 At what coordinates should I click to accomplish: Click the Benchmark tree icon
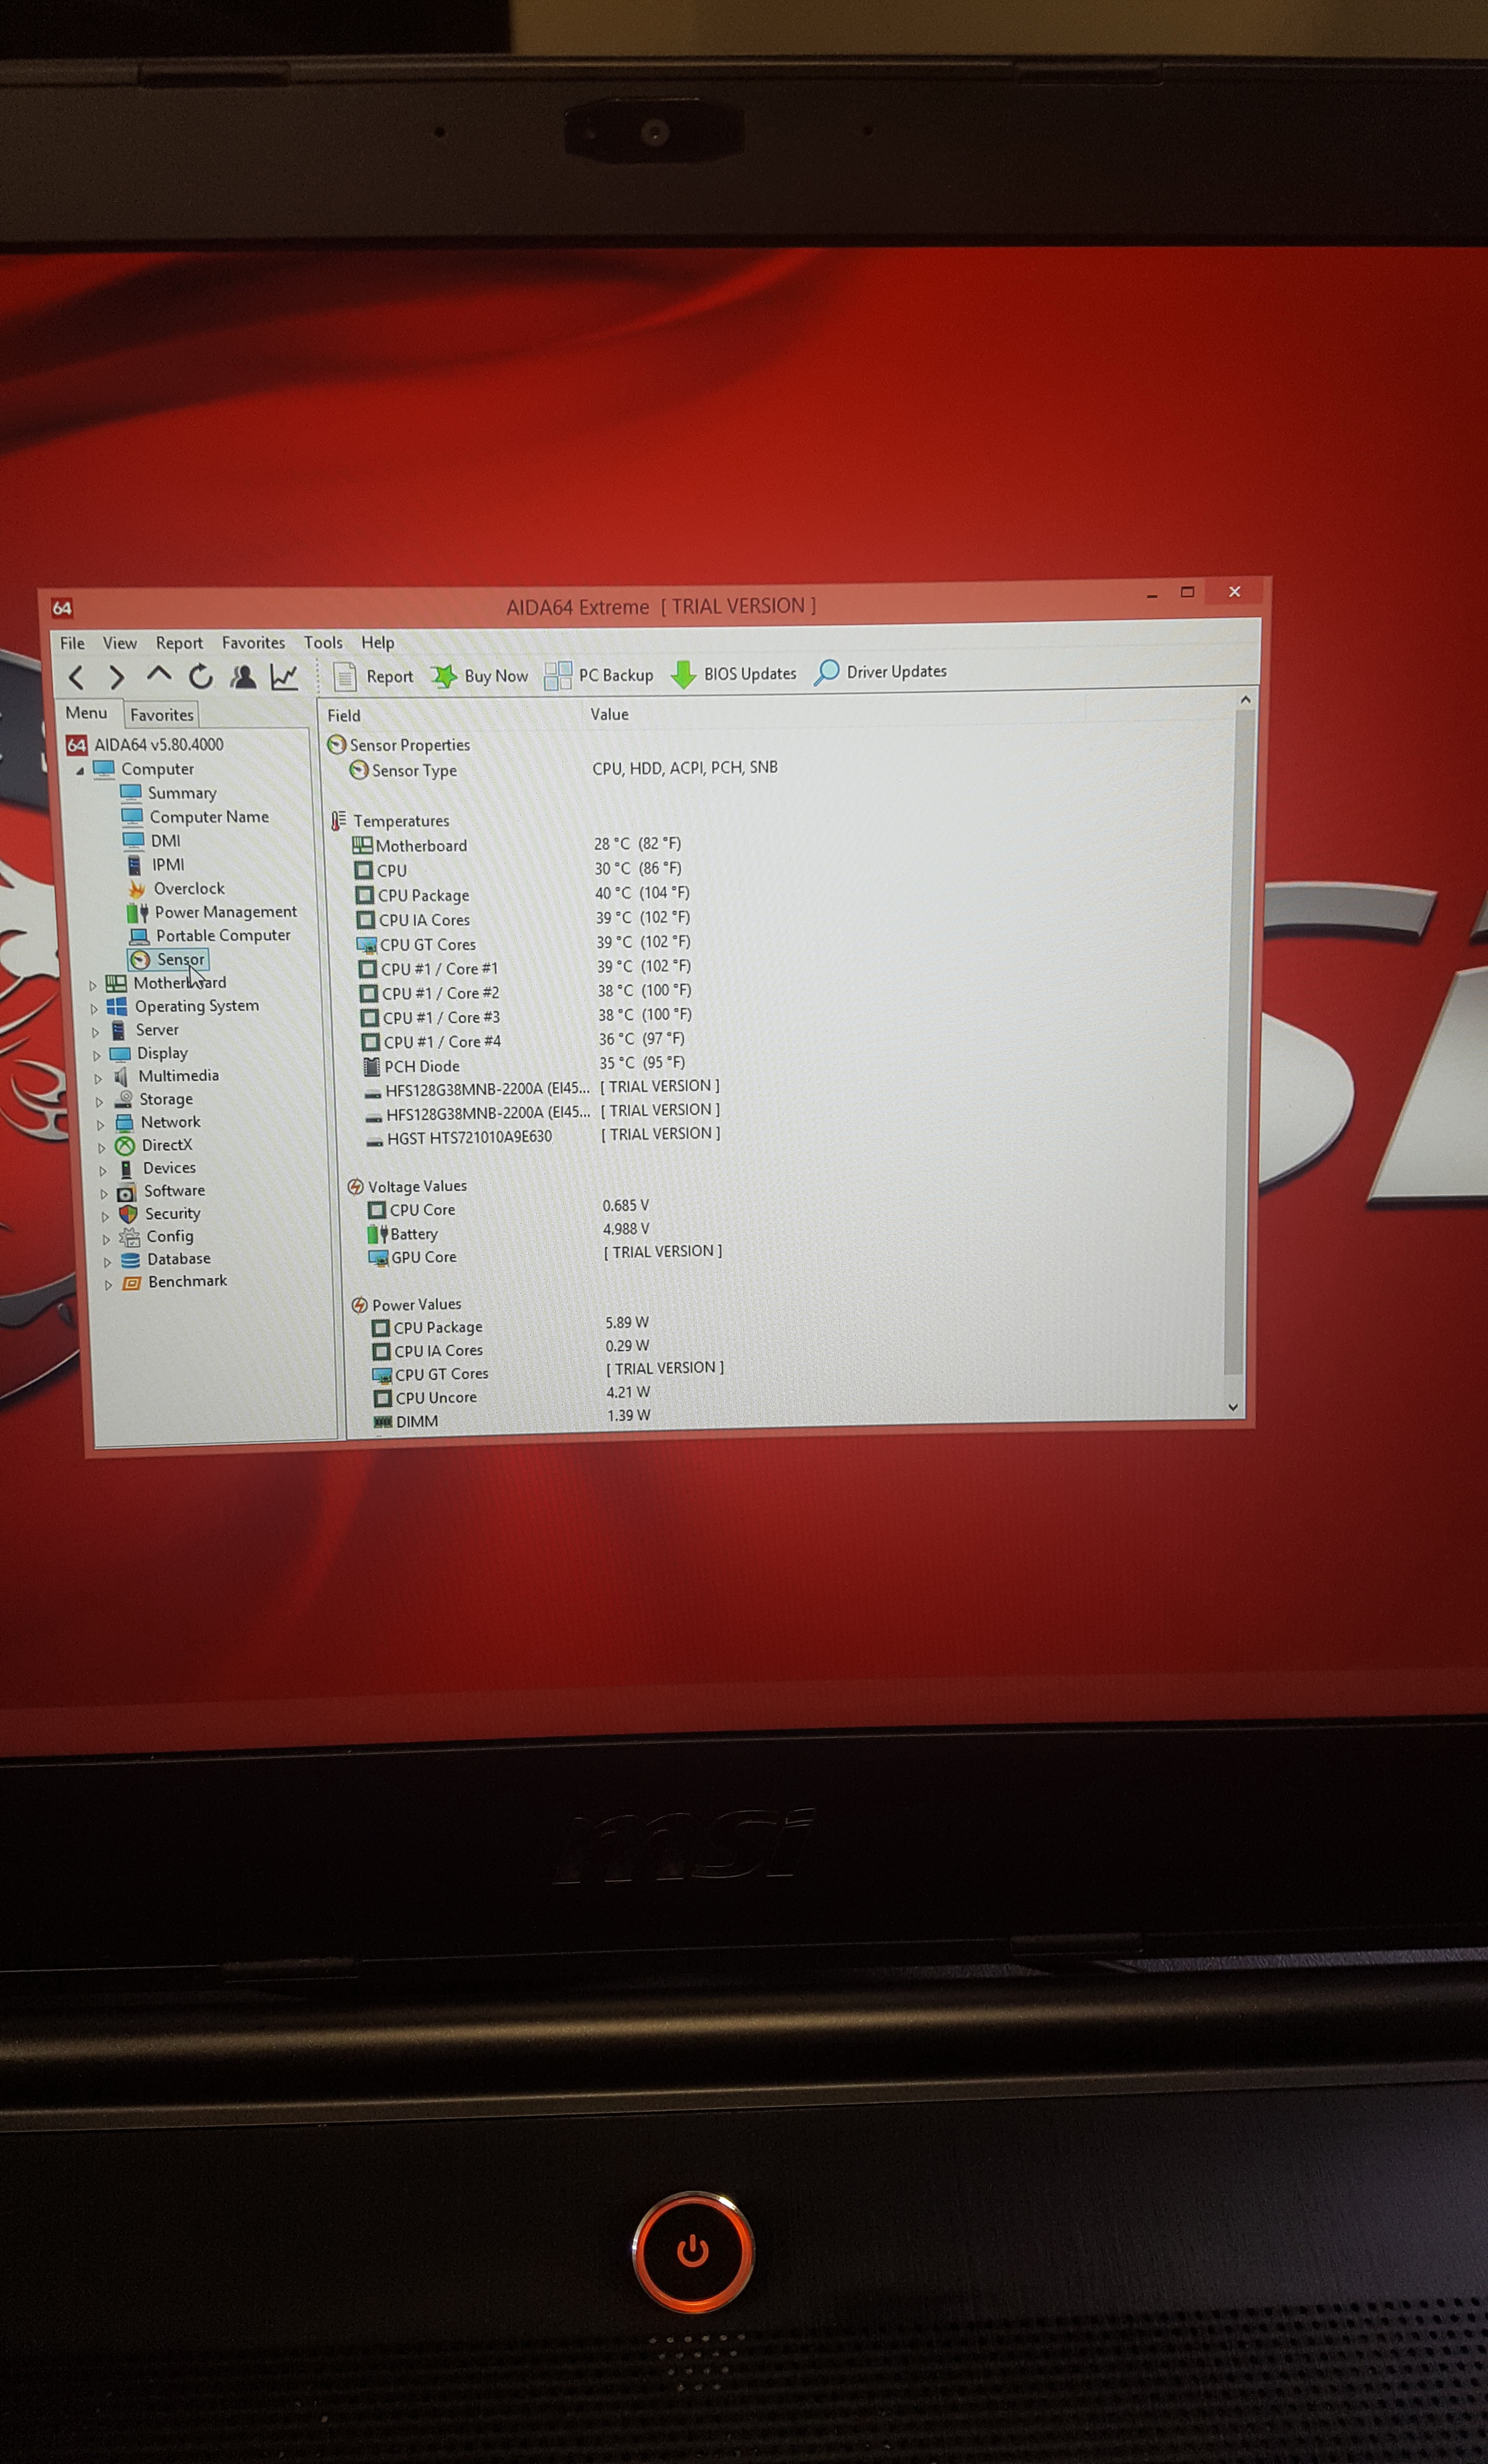(131, 1283)
